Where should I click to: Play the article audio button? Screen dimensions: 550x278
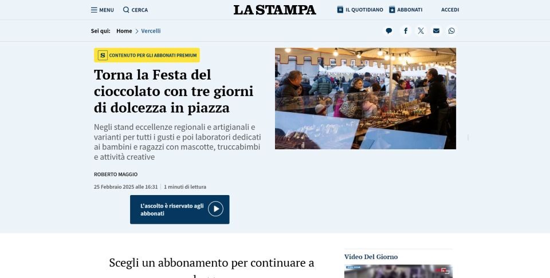(215, 209)
